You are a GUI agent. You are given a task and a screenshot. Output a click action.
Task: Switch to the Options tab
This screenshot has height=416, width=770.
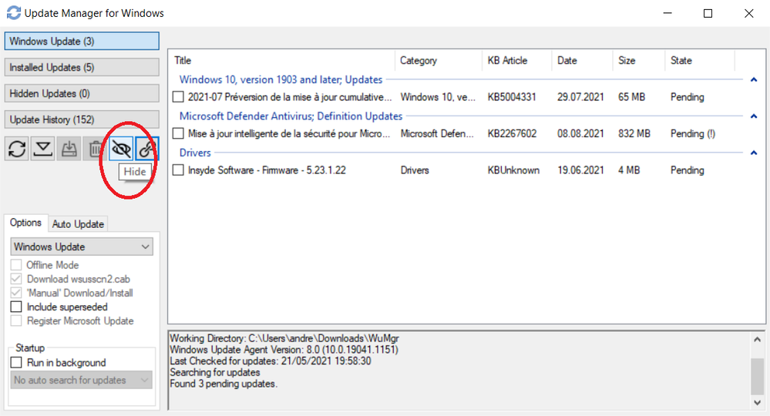coord(26,223)
